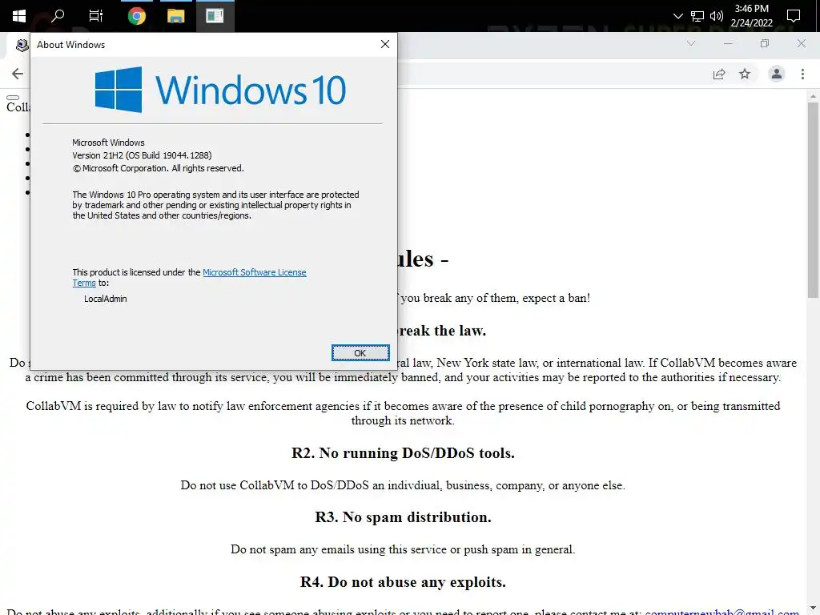Click the Chrome vertical scrollbar thumb
Screen dimensions: 820x615
point(813,199)
